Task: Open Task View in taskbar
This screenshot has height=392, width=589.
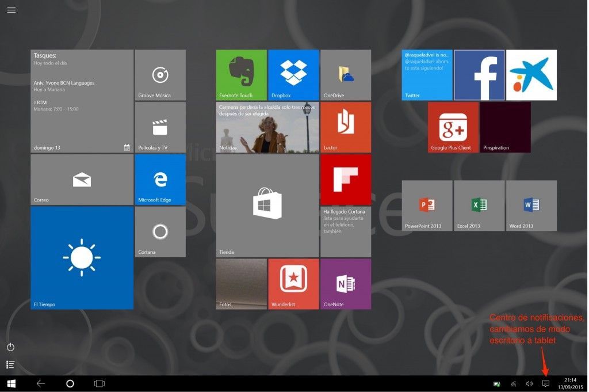Action: [x=100, y=384]
